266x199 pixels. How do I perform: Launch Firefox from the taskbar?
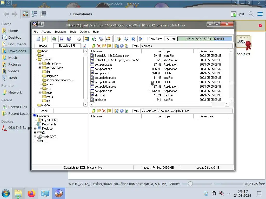[x=31, y=193]
